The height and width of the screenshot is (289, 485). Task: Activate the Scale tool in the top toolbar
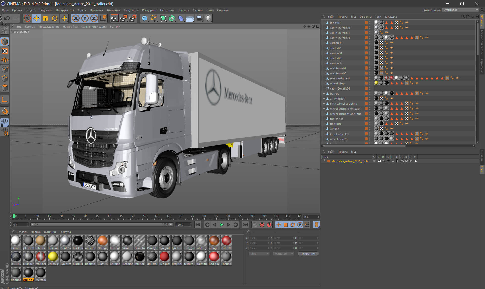tap(45, 18)
